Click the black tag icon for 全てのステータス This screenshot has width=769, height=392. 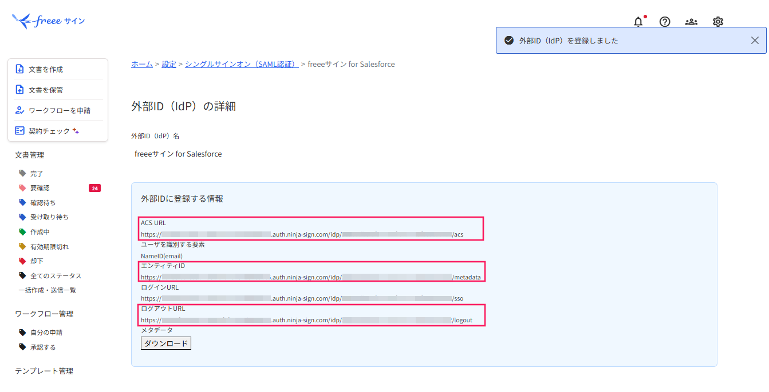point(22,275)
